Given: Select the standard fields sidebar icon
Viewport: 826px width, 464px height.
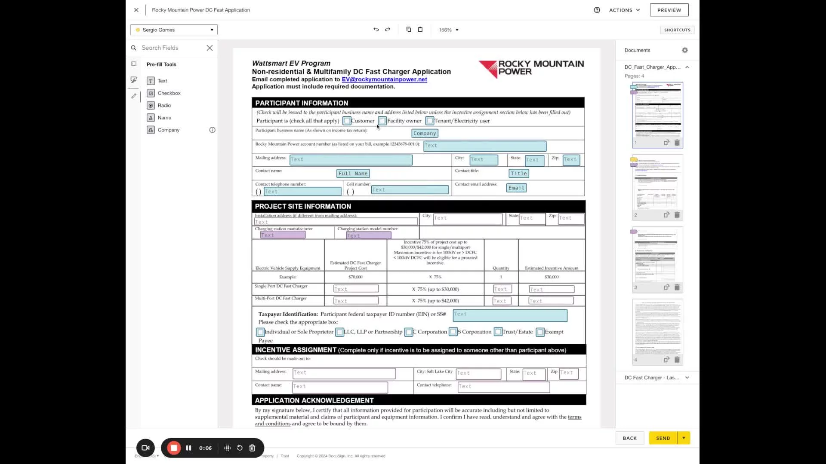Looking at the screenshot, I should tap(134, 64).
